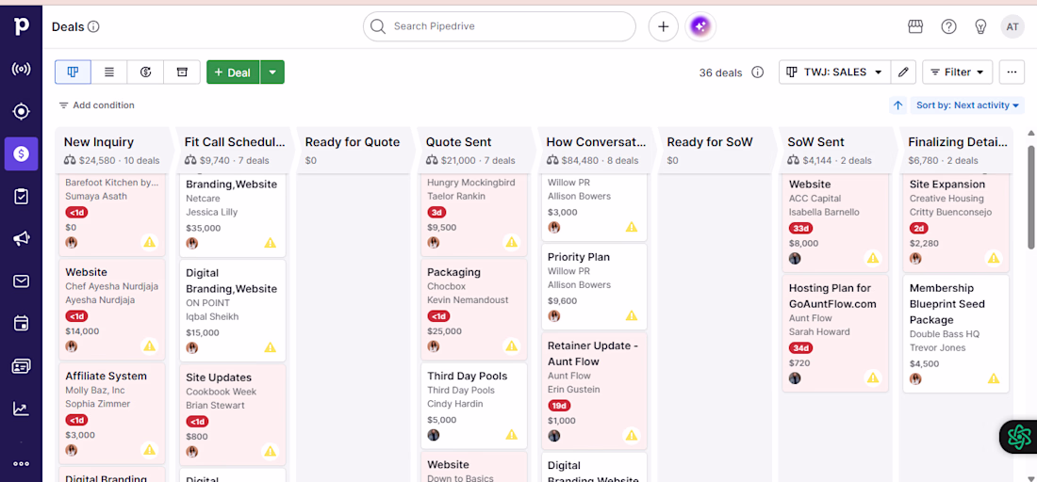Switch to archive view

coord(182,72)
